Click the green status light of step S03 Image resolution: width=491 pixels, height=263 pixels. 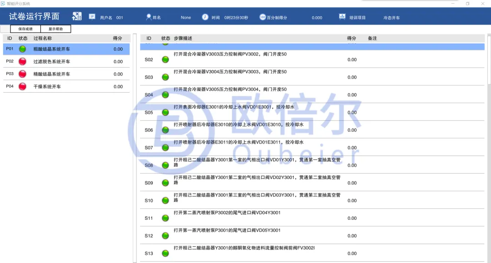coord(165,77)
